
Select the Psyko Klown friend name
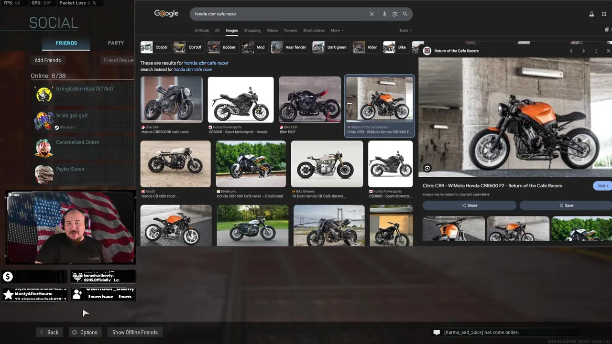70,169
